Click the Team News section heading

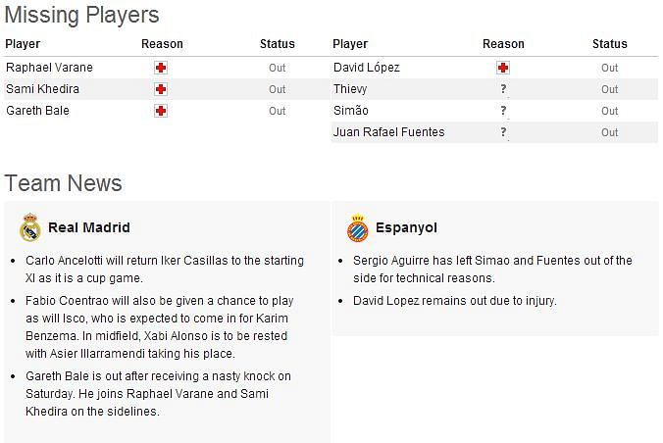[63, 183]
